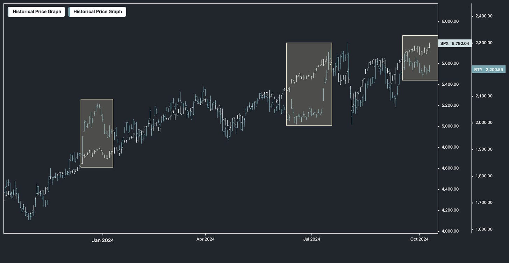
Task: Click the 2,300.00 RTY axis value
Action: click(x=484, y=43)
